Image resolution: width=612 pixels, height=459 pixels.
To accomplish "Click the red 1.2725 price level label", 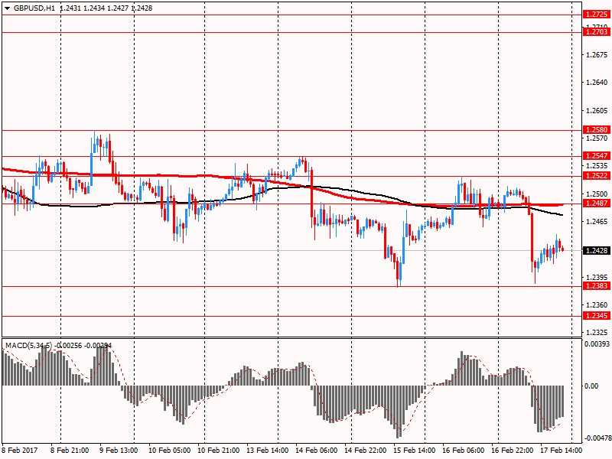I will (595, 15).
